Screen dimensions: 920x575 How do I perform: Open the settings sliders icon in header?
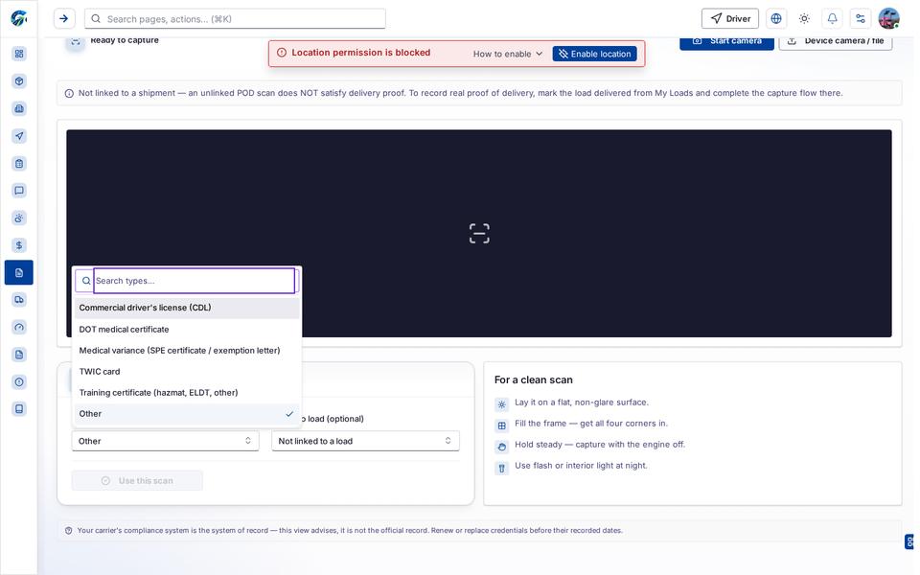[861, 19]
